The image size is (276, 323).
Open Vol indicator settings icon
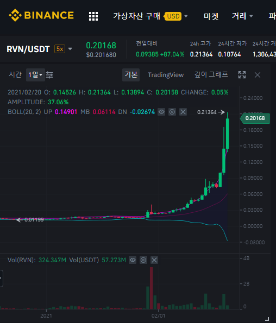point(143,260)
